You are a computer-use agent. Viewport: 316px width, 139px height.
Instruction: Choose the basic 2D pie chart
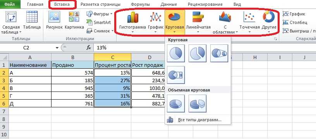176,53
